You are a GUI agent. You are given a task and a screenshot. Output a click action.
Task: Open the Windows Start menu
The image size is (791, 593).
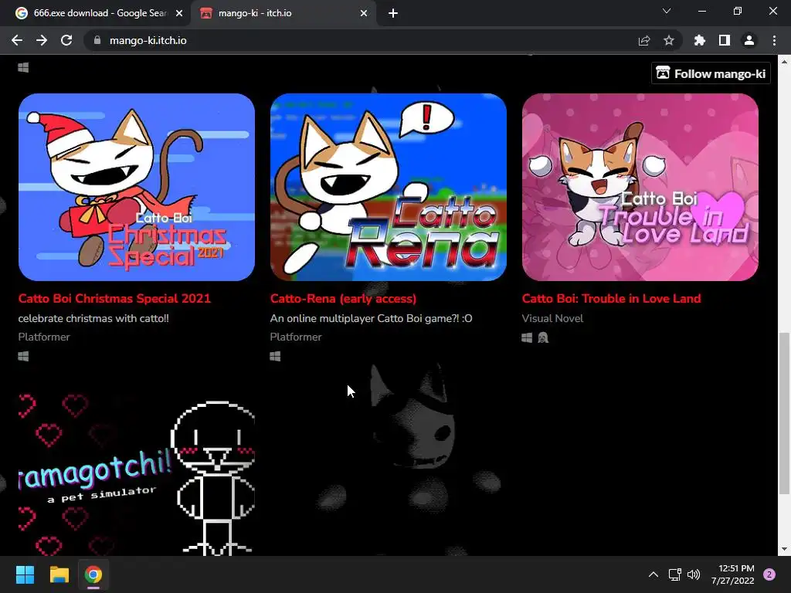pyautogui.click(x=25, y=574)
